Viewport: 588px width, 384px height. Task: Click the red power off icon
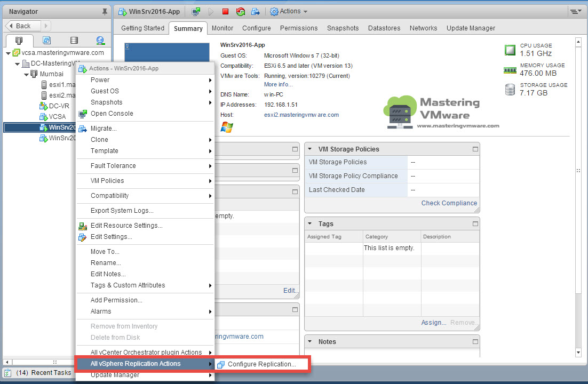click(x=225, y=12)
